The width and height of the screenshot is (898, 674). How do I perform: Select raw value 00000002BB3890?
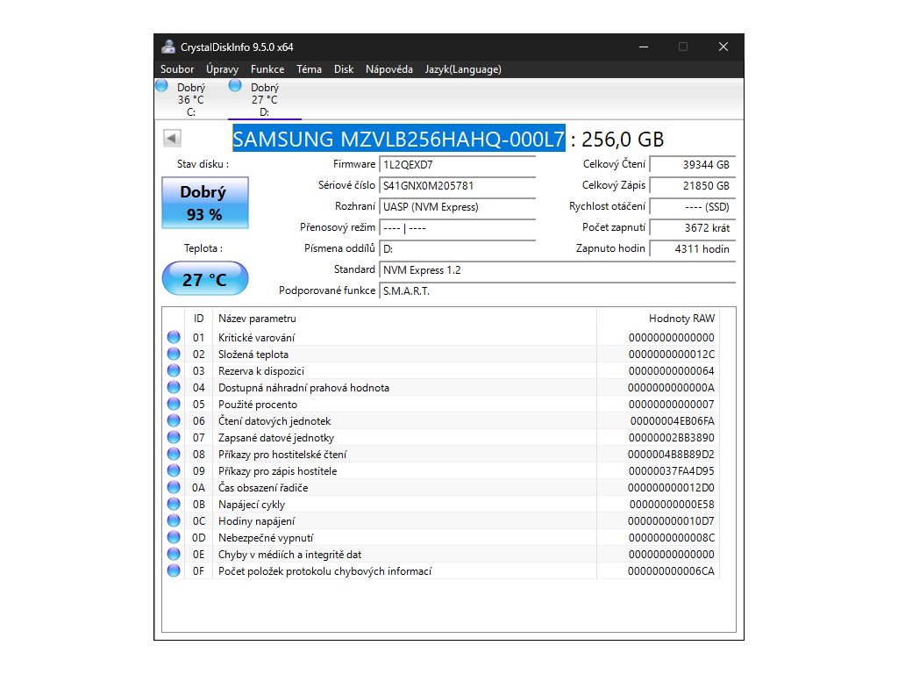coord(671,437)
